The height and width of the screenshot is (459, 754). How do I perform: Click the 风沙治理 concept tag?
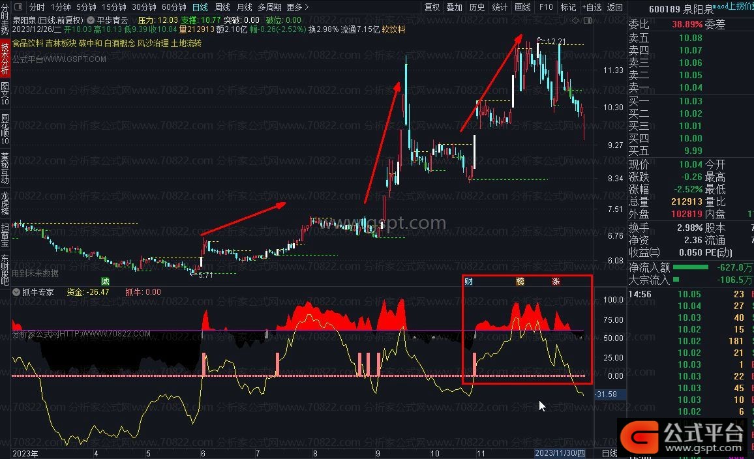coord(153,43)
